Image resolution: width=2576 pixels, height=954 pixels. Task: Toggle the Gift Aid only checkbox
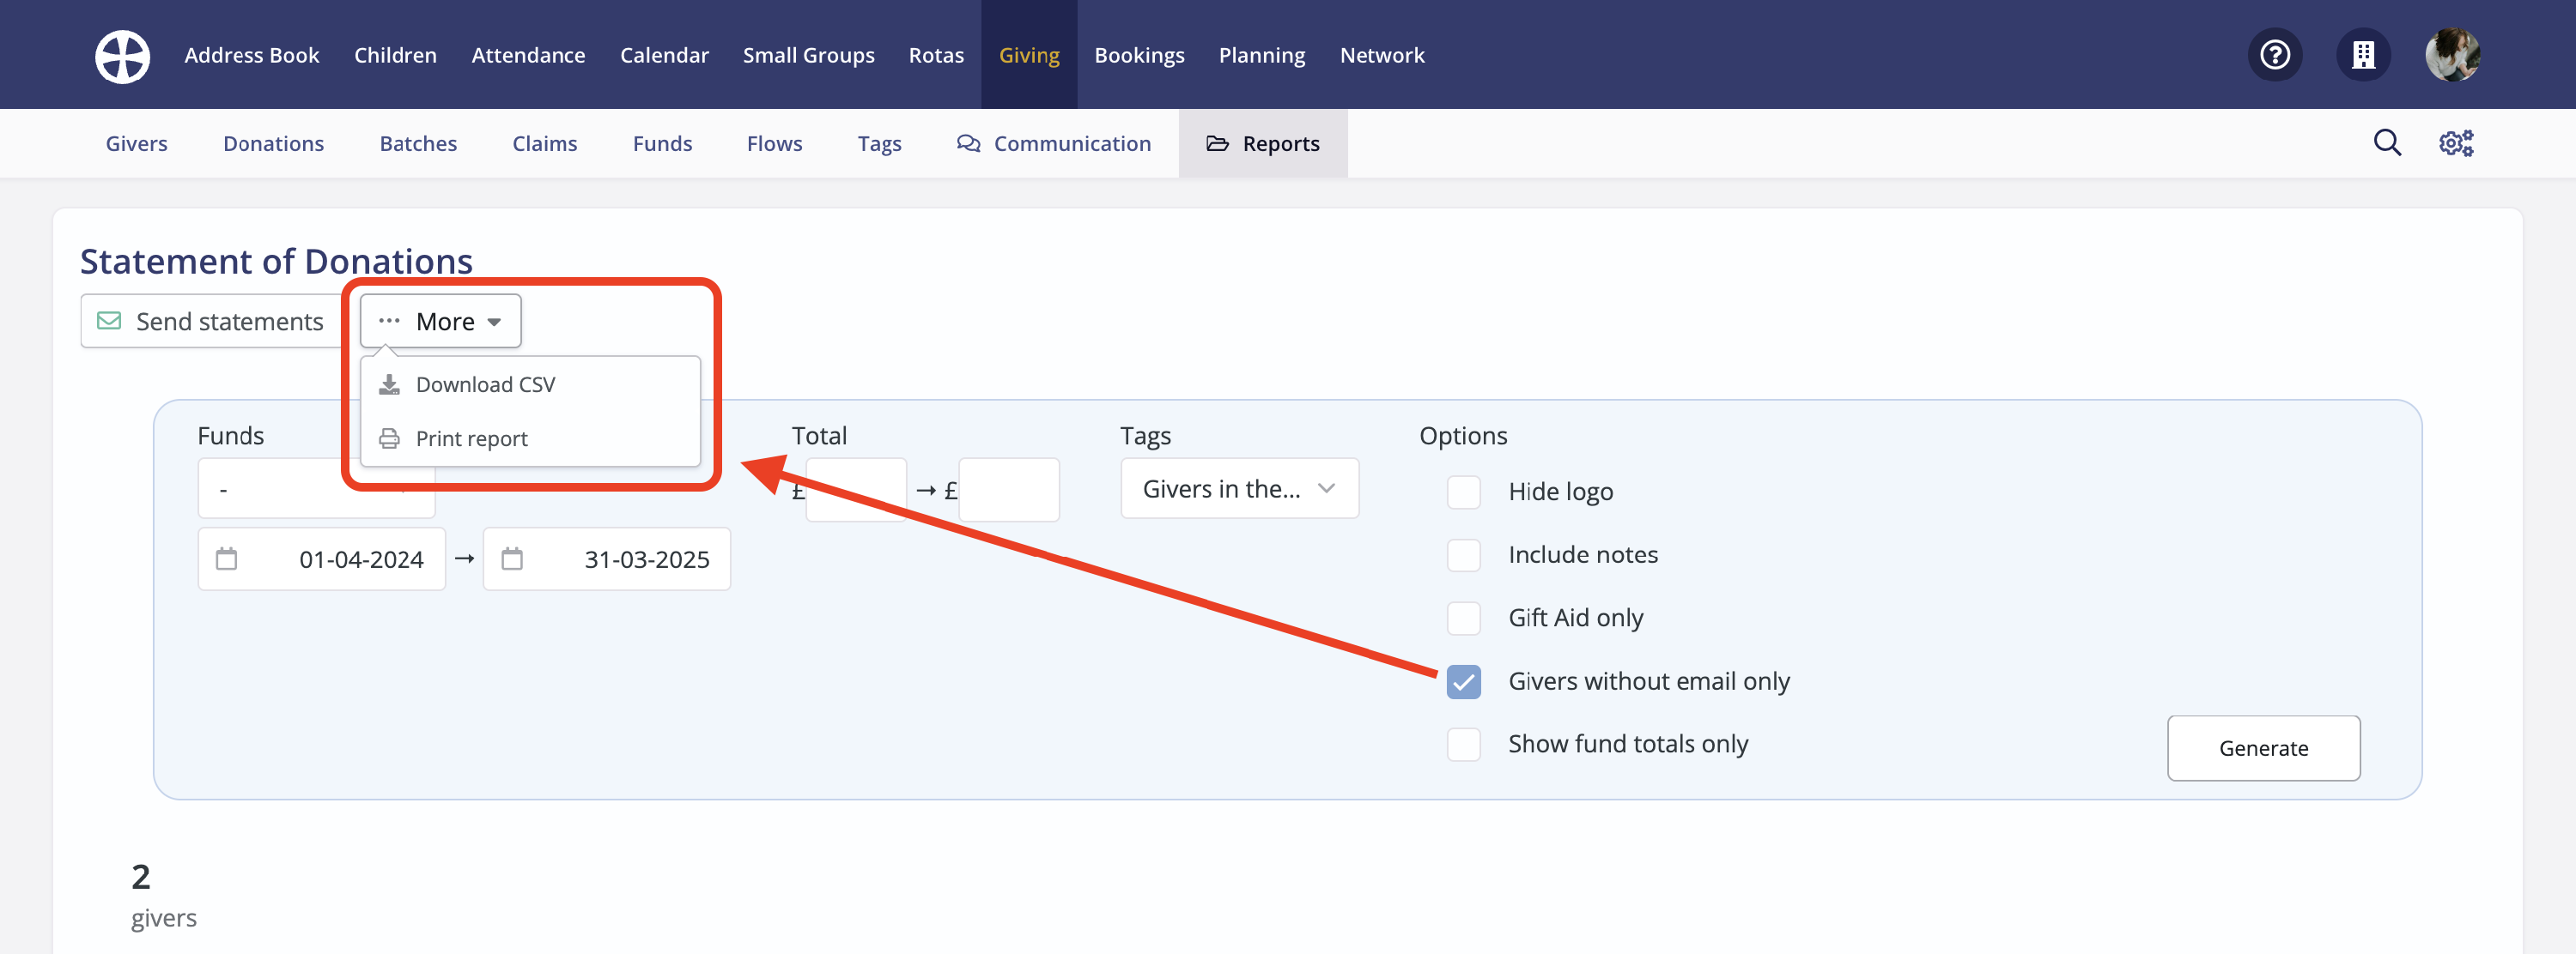coord(1463,619)
